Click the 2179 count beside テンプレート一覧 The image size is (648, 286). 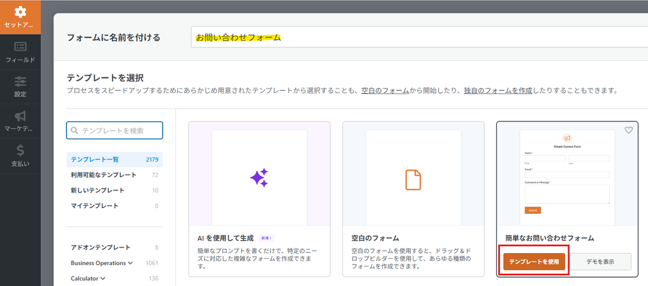pos(152,159)
